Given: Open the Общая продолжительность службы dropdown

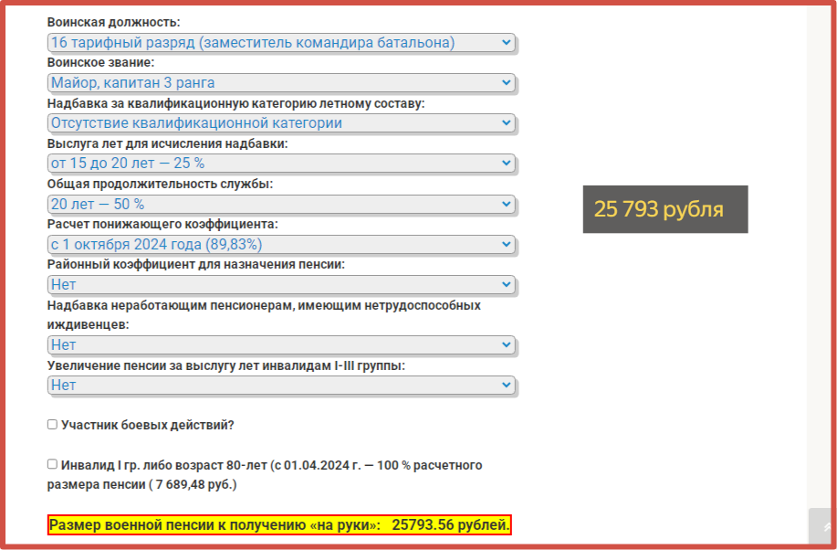Looking at the screenshot, I should [281, 204].
